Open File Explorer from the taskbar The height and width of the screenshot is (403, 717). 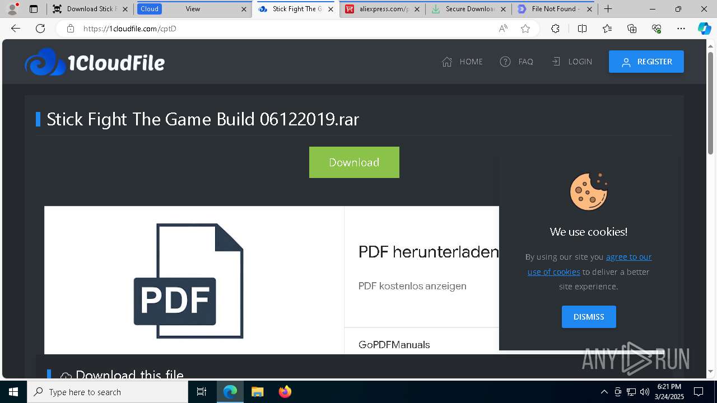(257, 392)
